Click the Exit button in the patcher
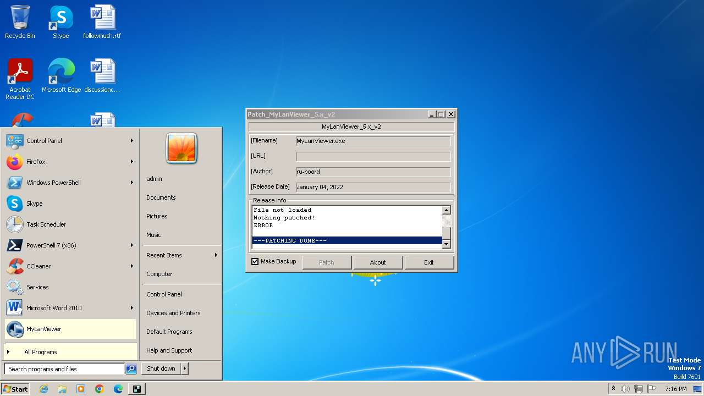 (x=429, y=262)
